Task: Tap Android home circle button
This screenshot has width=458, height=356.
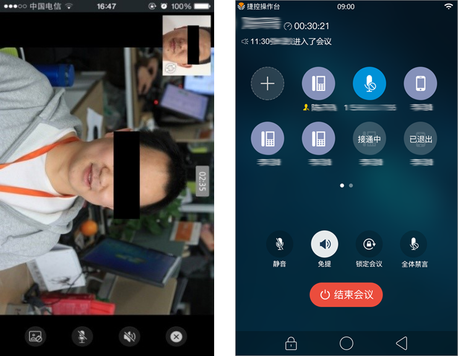Action: pos(347,343)
